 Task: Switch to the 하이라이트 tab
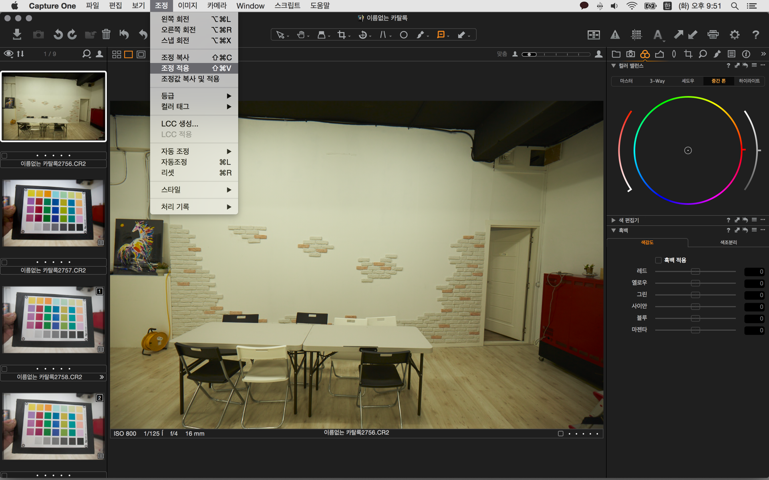coord(749,81)
